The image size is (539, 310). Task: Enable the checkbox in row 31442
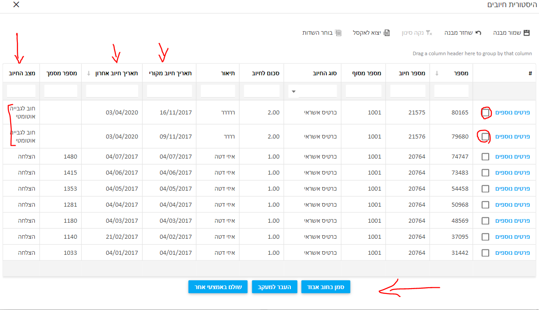(x=486, y=253)
